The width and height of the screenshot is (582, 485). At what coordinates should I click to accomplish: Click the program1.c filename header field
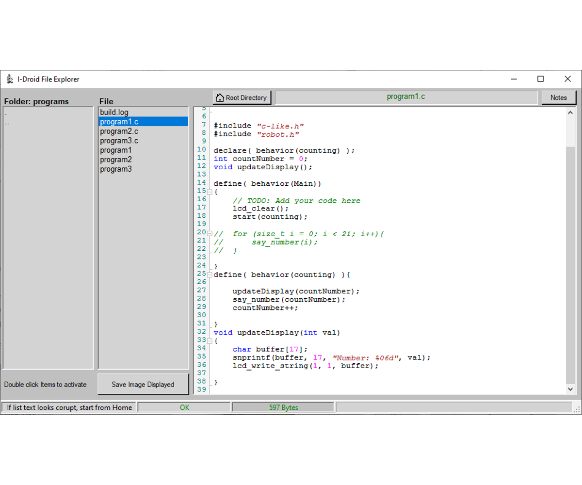point(405,96)
